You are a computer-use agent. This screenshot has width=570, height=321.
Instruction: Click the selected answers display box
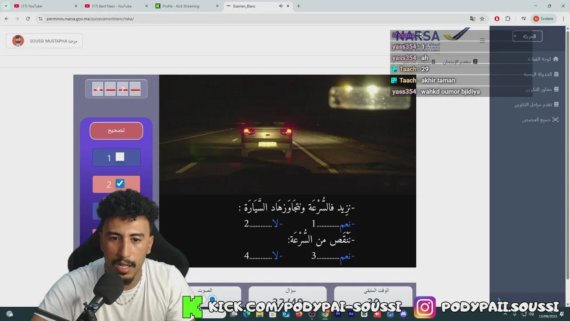click(x=116, y=89)
